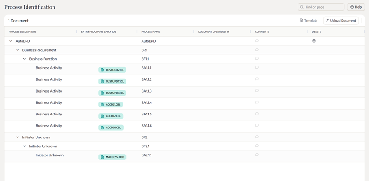The width and height of the screenshot is (369, 181).
Task: Click the Process Description column header
Action: tap(22, 32)
